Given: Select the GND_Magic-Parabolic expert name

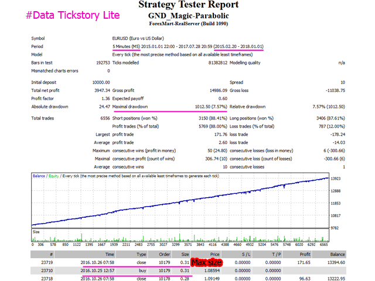Looking at the screenshot, I should pyautogui.click(x=189, y=16).
